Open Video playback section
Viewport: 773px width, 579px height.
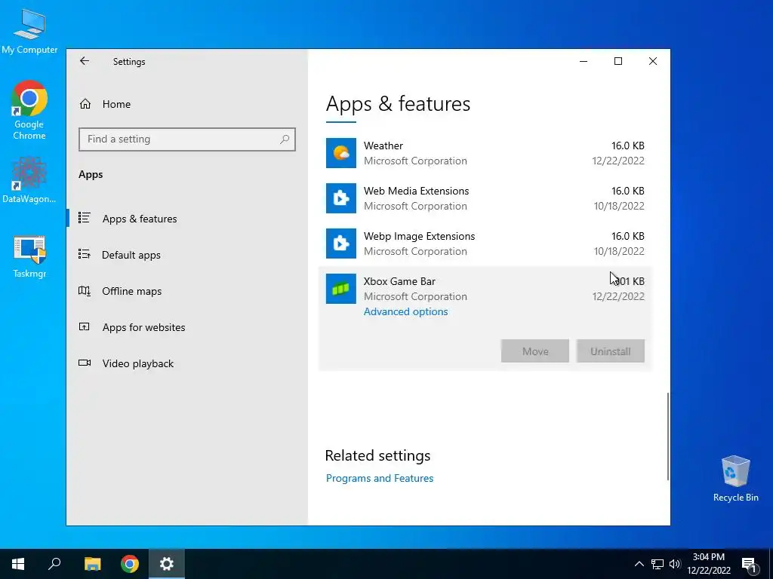(x=138, y=363)
